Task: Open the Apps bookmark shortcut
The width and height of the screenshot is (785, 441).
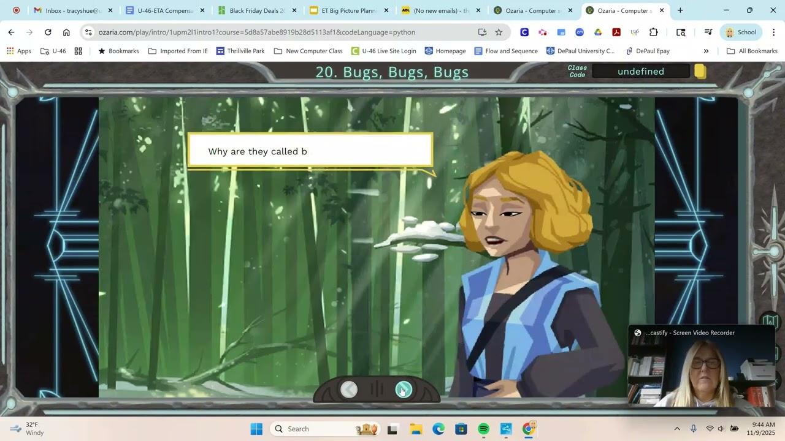Action: coord(18,51)
